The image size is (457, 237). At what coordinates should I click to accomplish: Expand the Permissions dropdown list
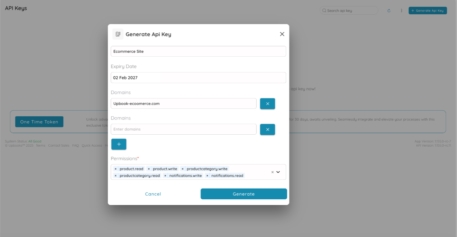278,172
